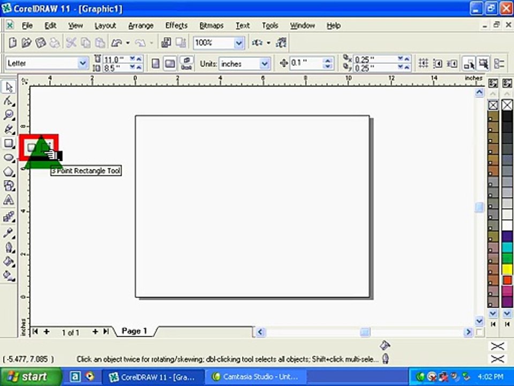Select the Ellipse tool
514x386 pixels.
click(9, 158)
